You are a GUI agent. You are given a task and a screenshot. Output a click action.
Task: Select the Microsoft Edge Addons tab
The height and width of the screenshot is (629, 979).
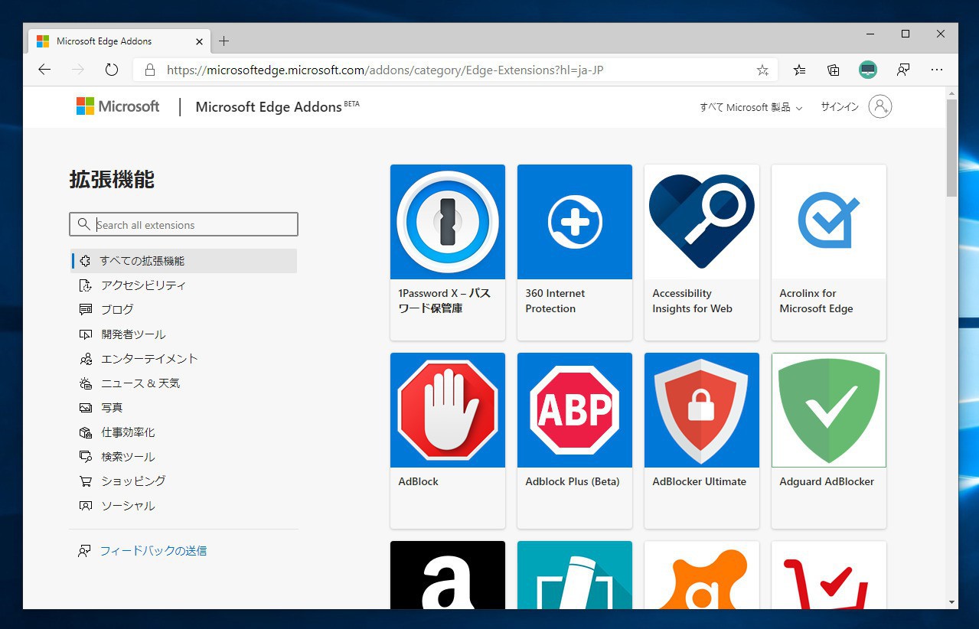tap(119, 41)
